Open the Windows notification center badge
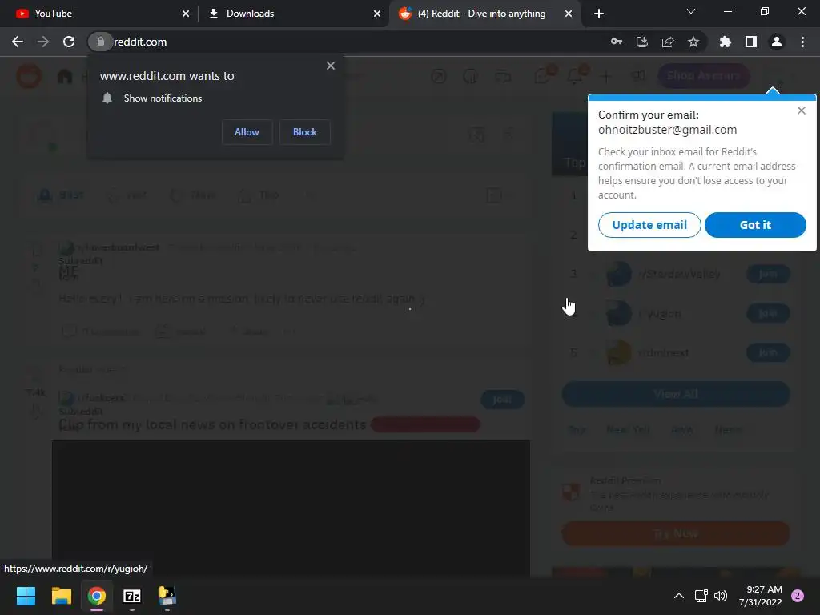This screenshot has height=615, width=820. point(798,596)
